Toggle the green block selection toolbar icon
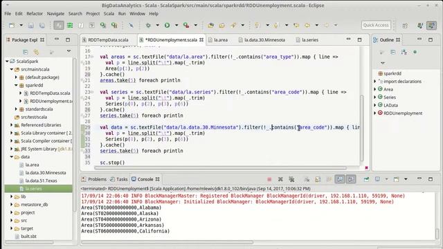Image resolution: width=443 pixels, height=249 pixels. point(70,26)
